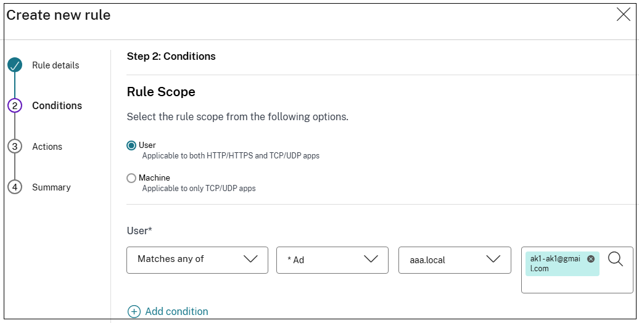Viewport: 639px width, 323px height.
Task: Switch to the Actions step label
Action: 47,147
